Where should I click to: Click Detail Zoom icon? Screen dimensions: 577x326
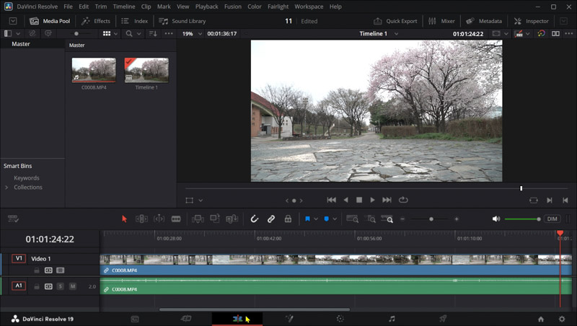pyautogui.click(x=370, y=219)
